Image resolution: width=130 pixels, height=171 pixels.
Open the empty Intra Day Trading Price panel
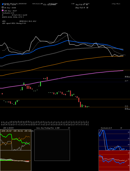tap(52, 145)
